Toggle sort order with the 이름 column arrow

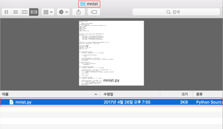[x=96, y=94]
